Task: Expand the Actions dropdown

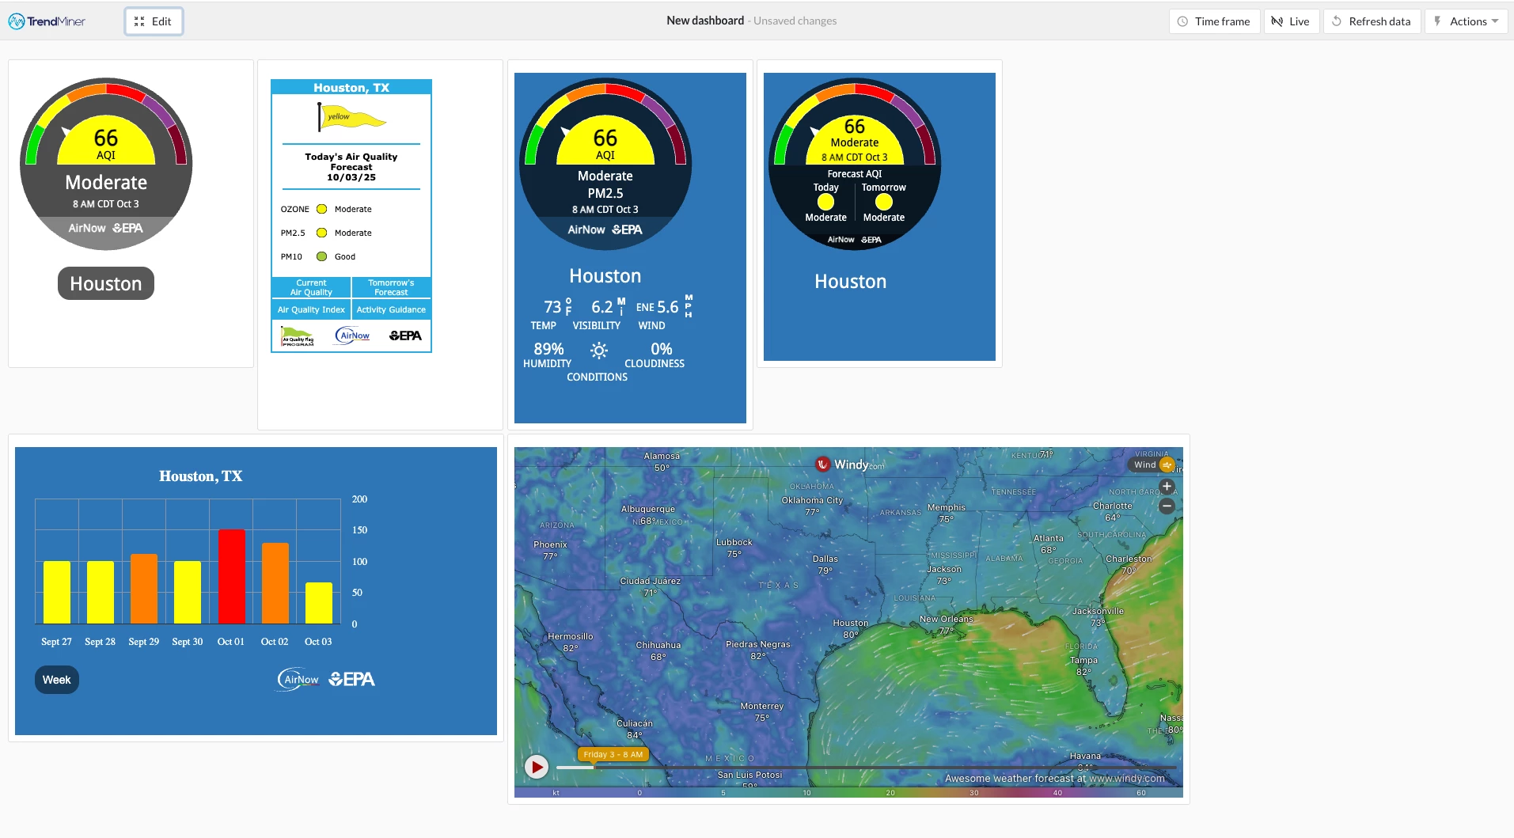Action: [1466, 21]
